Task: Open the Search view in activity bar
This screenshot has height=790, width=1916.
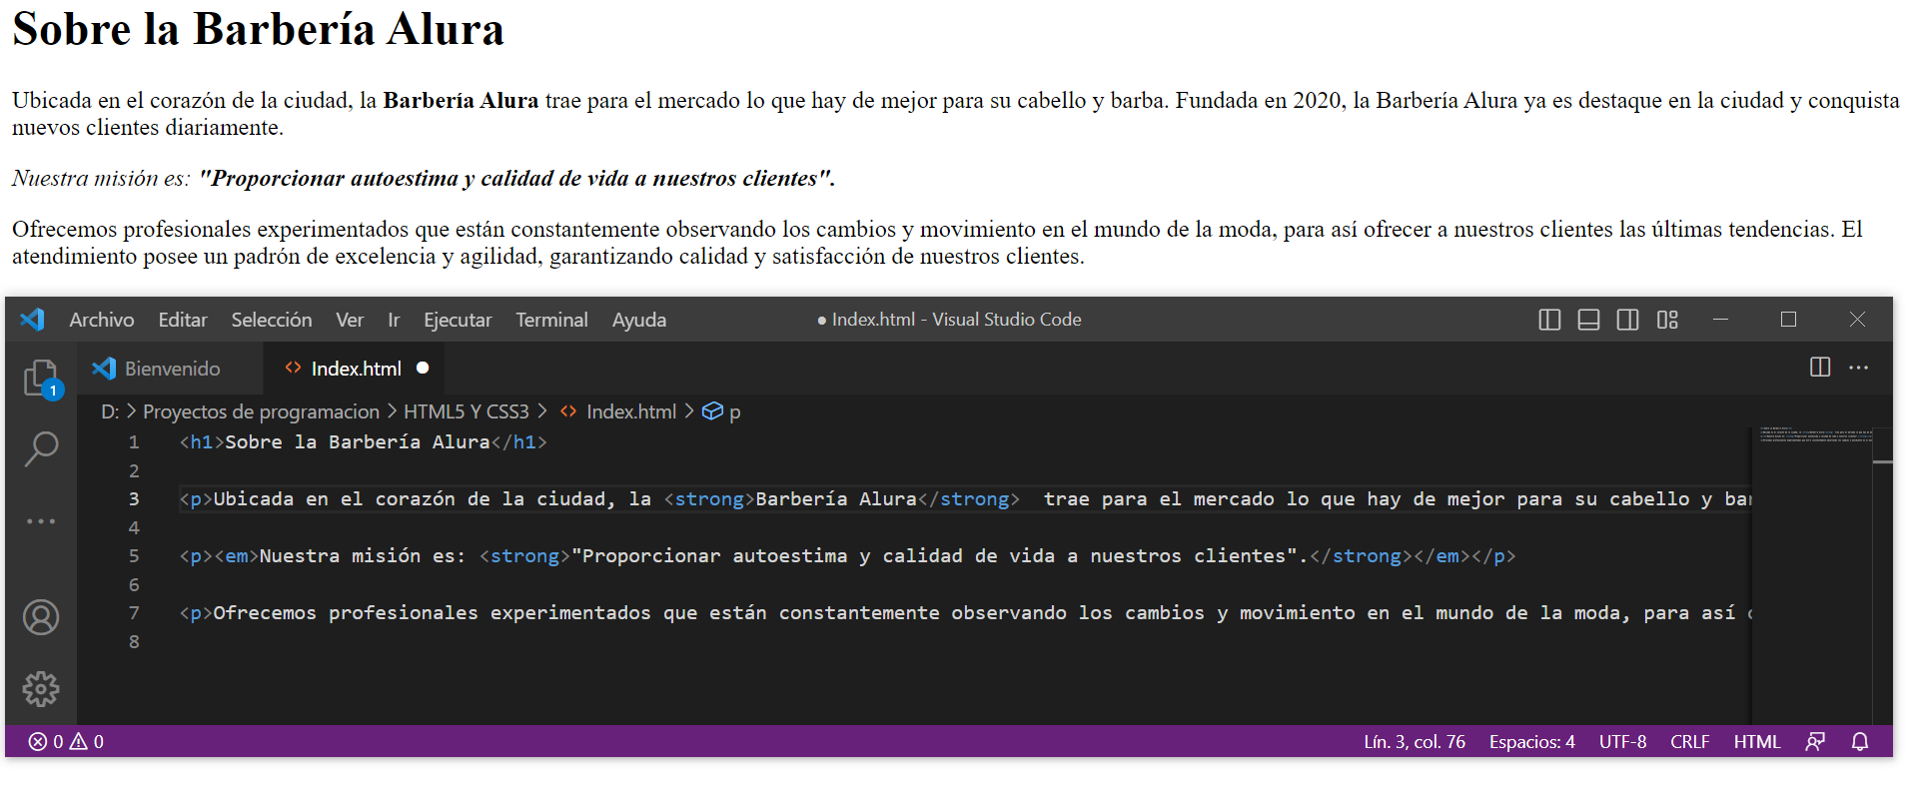Action: coord(41,448)
